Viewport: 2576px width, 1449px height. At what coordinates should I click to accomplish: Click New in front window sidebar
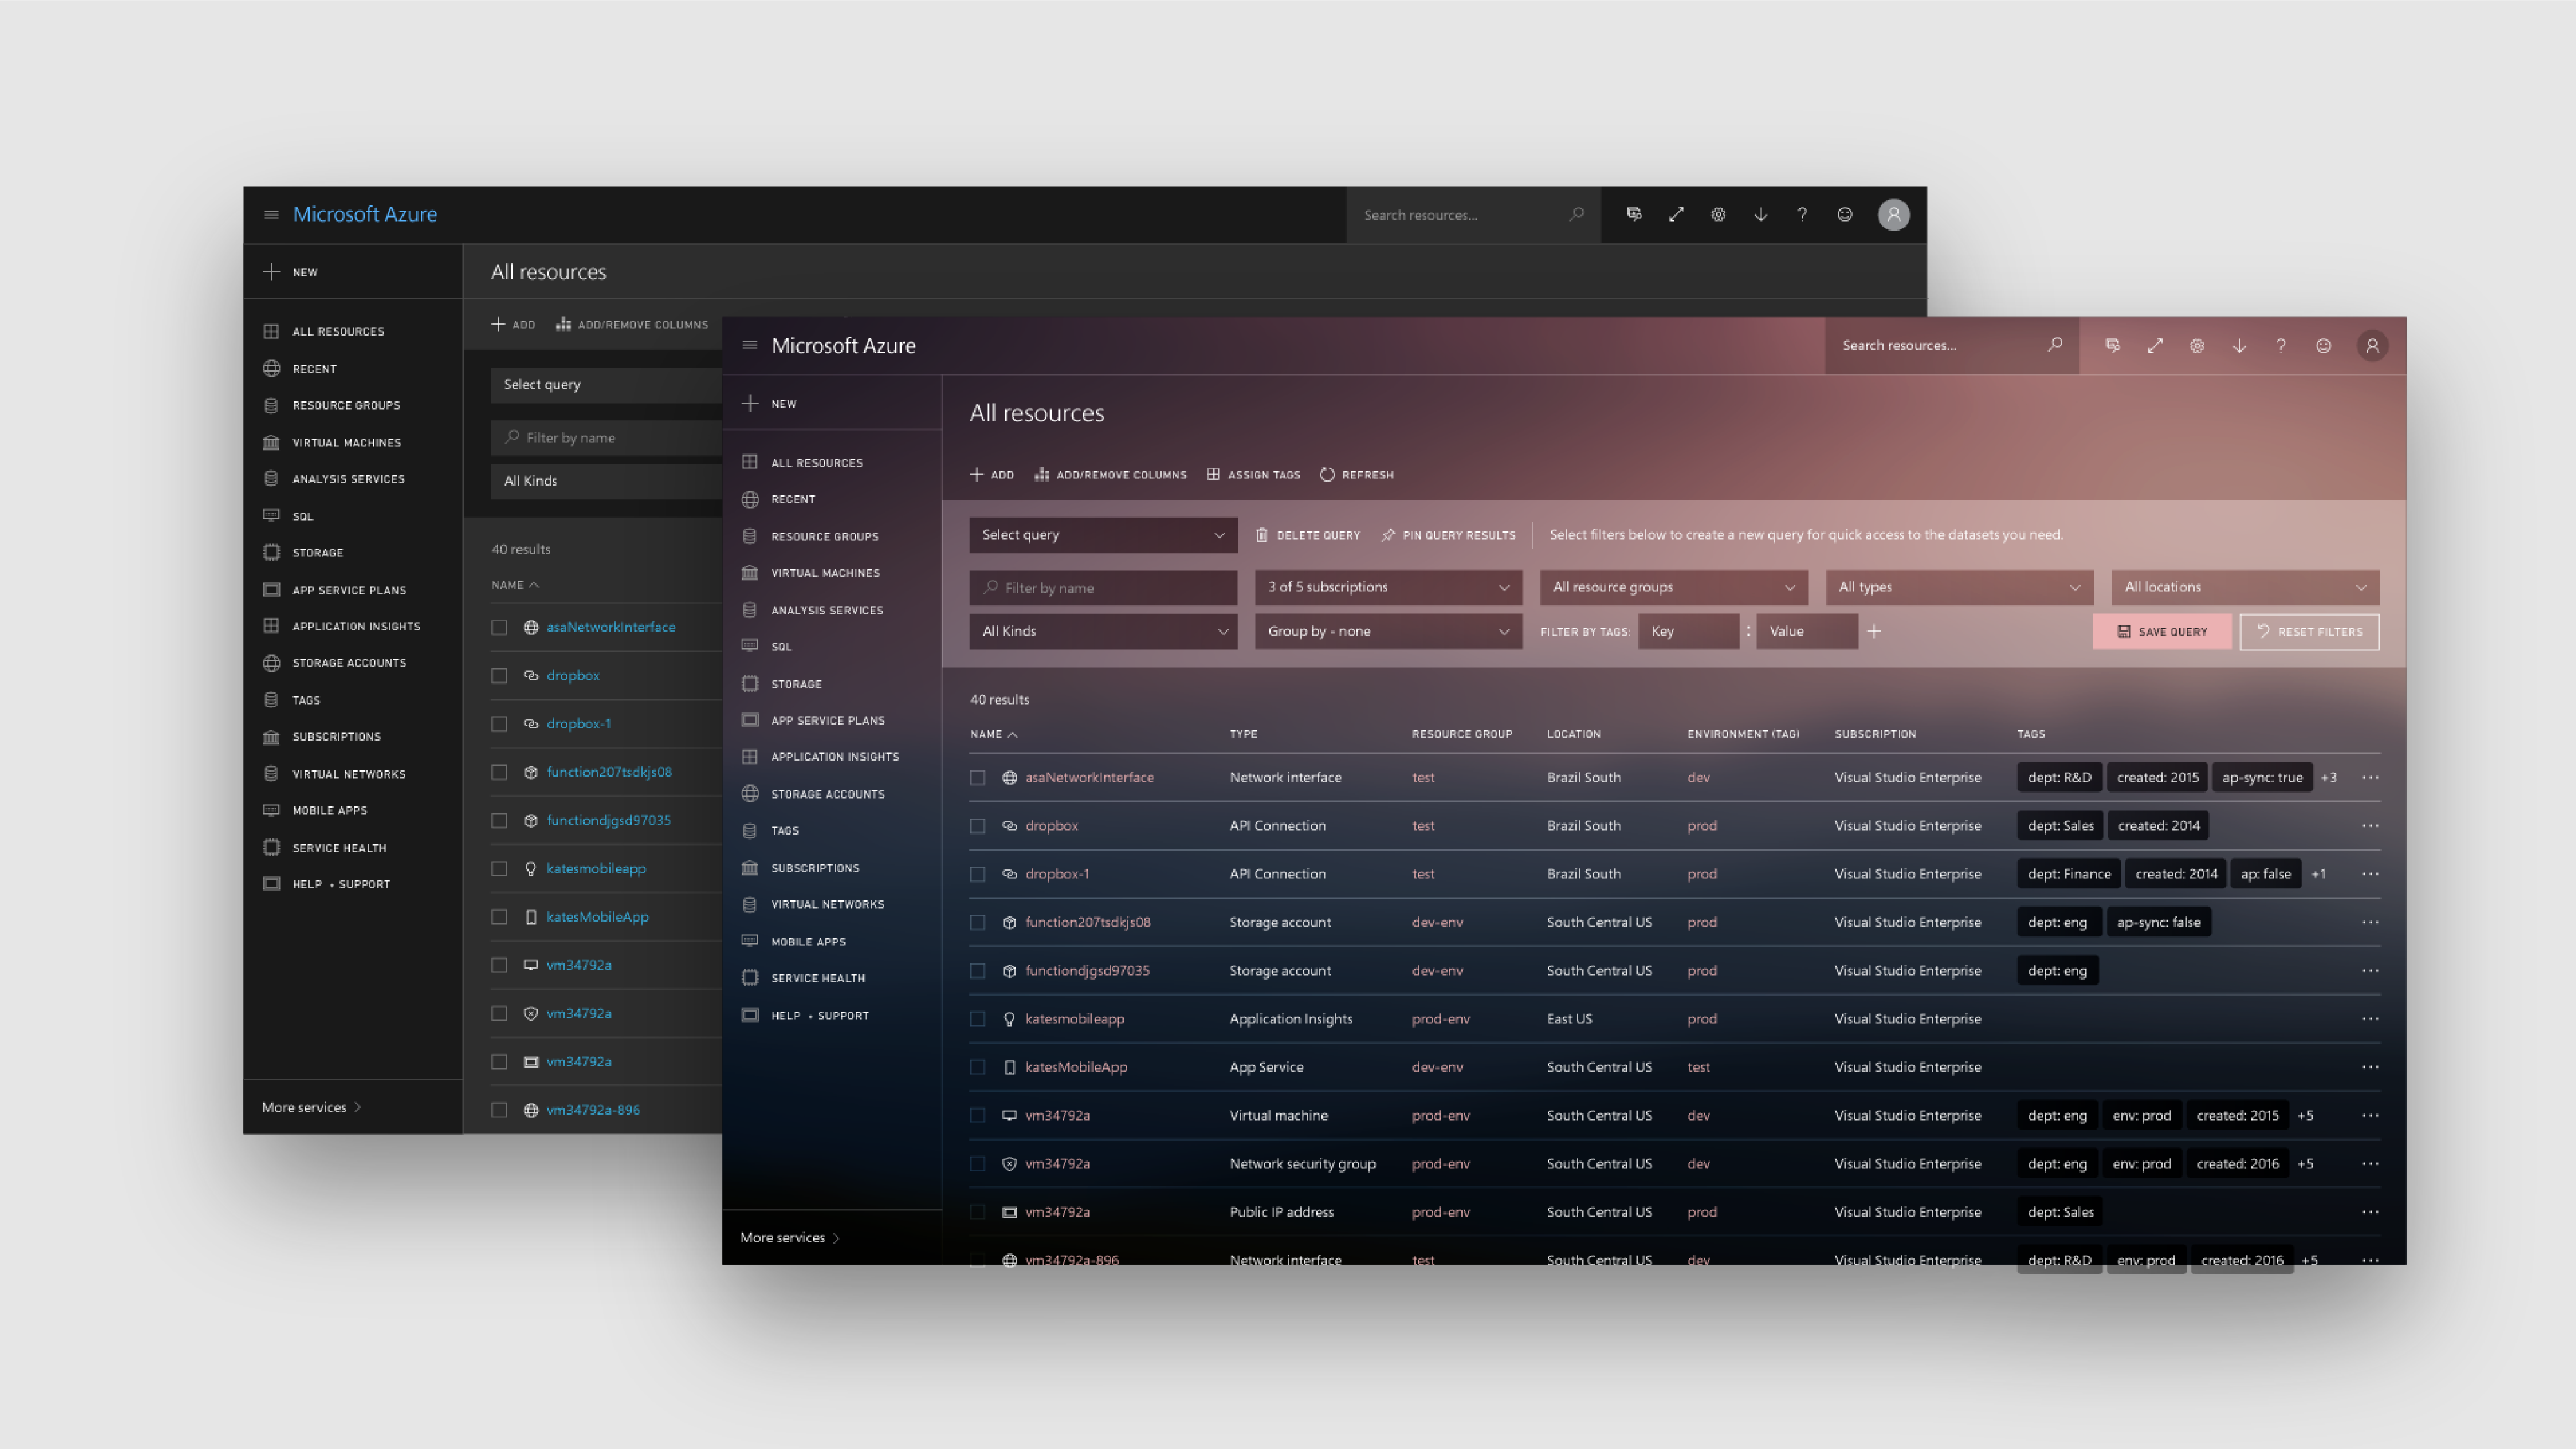coord(769,404)
